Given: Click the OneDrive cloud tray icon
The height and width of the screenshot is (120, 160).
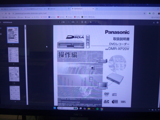Looking at the screenshot, I should click(152, 110).
